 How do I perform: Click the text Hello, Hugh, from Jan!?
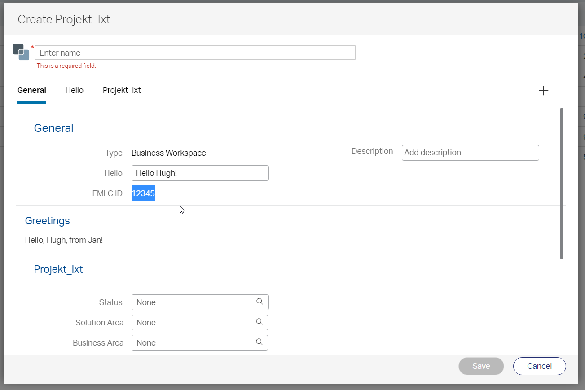[64, 240]
